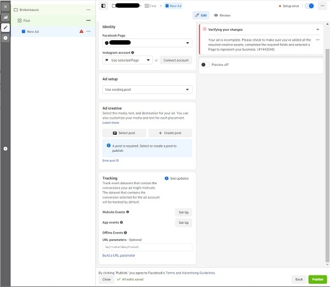The height and width of the screenshot is (287, 330).
Task: Expand the Use selected Page dropdown
Action: coord(128,60)
